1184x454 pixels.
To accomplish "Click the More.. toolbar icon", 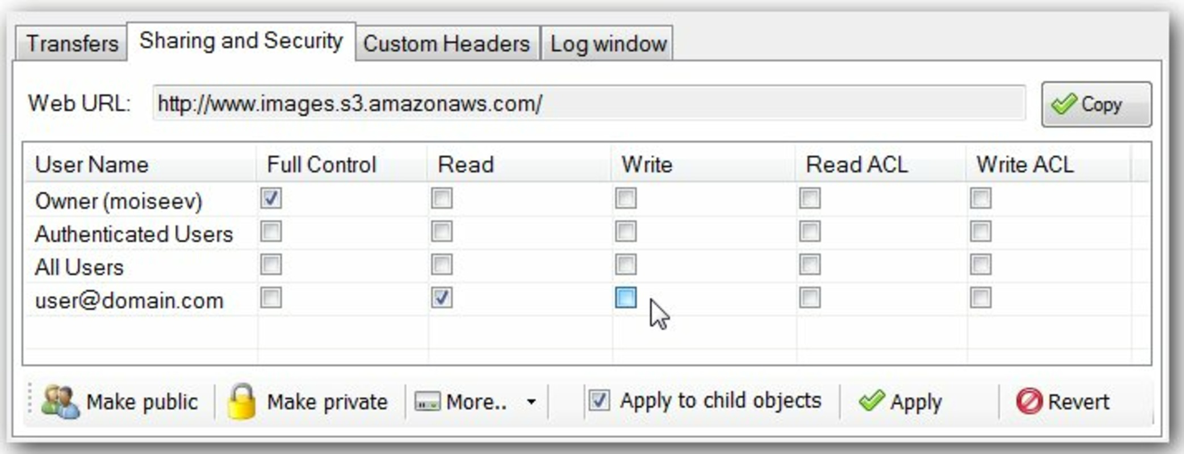I will pyautogui.click(x=427, y=402).
